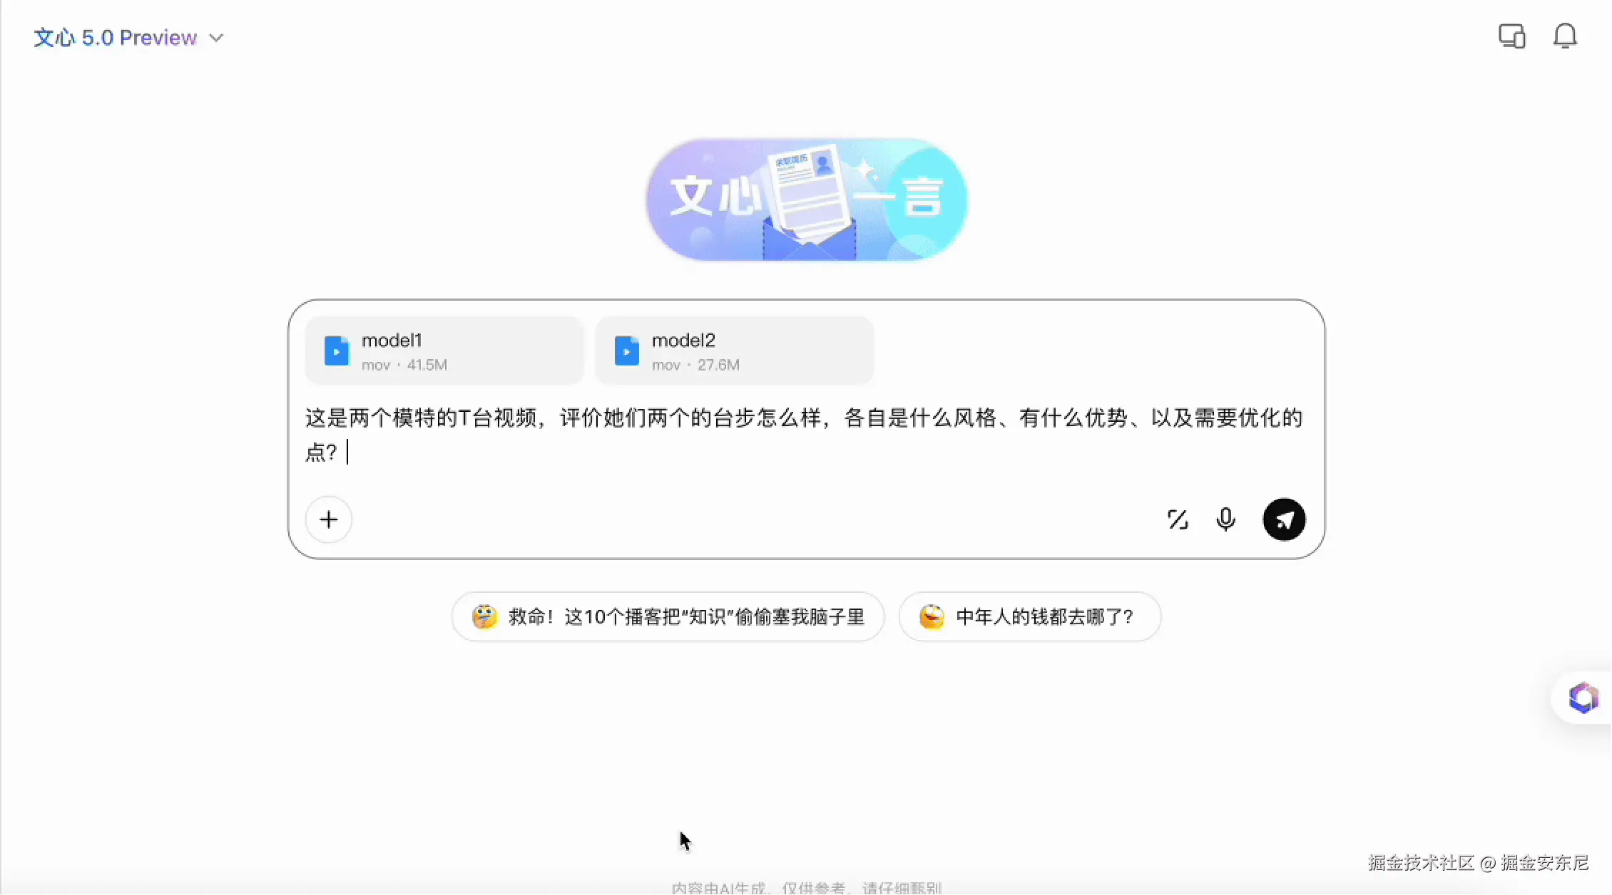
Task: Expand the chevron beside the model name
Action: pos(216,38)
